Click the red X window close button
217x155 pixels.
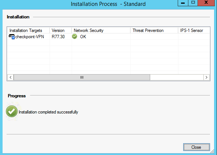(x=206, y=3)
